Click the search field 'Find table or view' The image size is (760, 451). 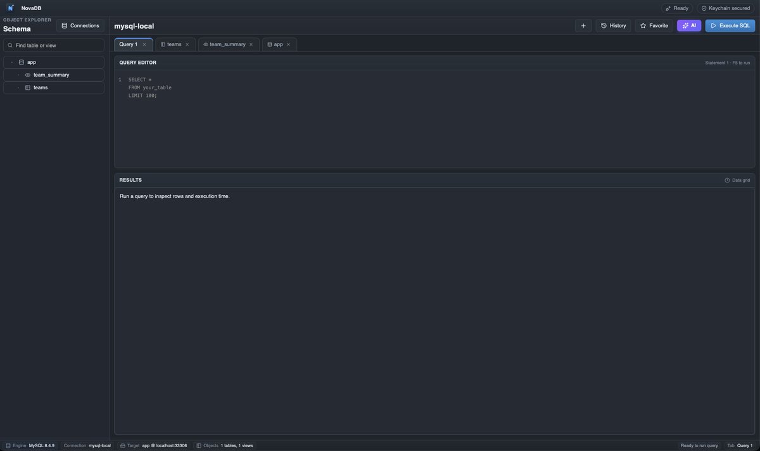click(54, 46)
